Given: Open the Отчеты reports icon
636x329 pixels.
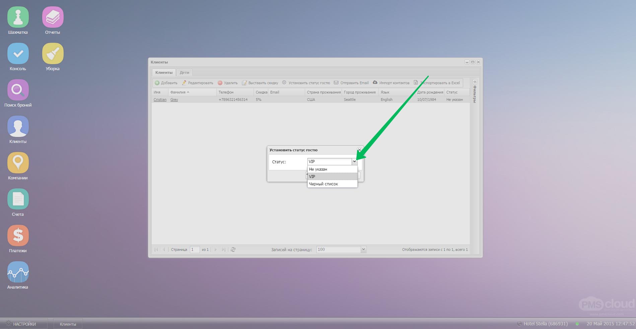Looking at the screenshot, I should (x=53, y=17).
